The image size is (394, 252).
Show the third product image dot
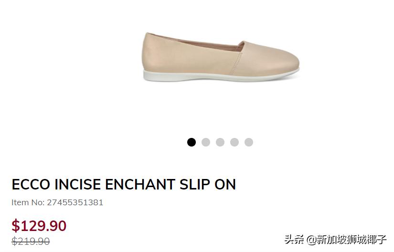pyautogui.click(x=220, y=142)
